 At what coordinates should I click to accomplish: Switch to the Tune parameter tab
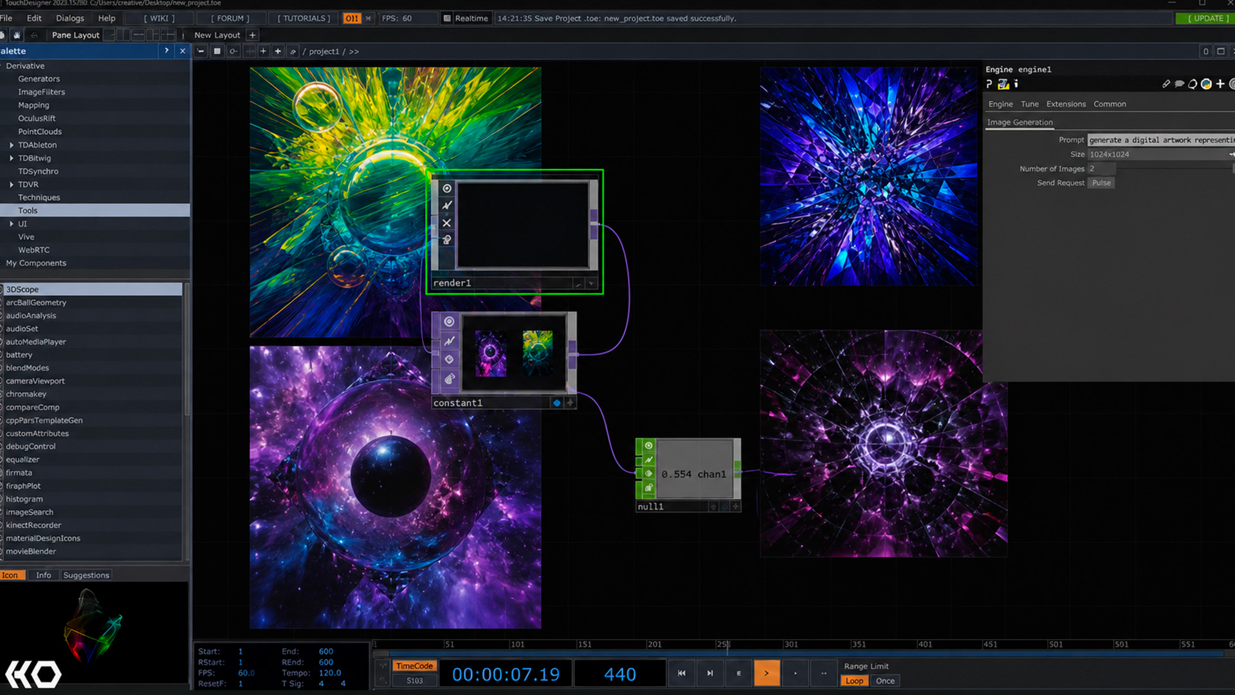tap(1030, 104)
